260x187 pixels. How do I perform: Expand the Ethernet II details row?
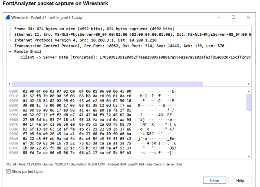pyautogui.click(x=10, y=34)
